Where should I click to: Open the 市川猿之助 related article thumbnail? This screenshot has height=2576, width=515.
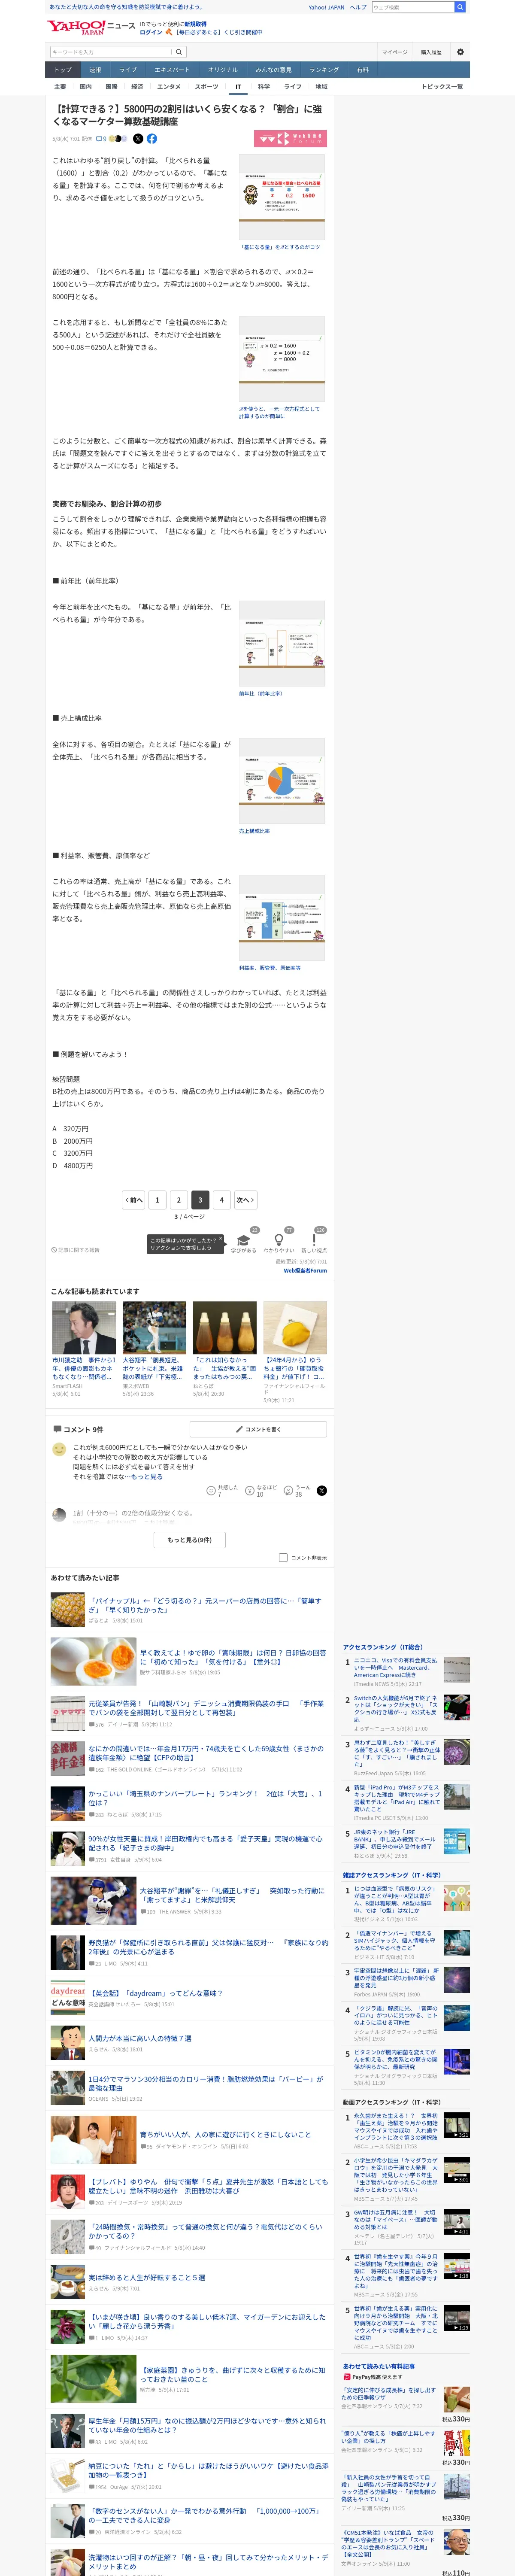(x=84, y=1327)
